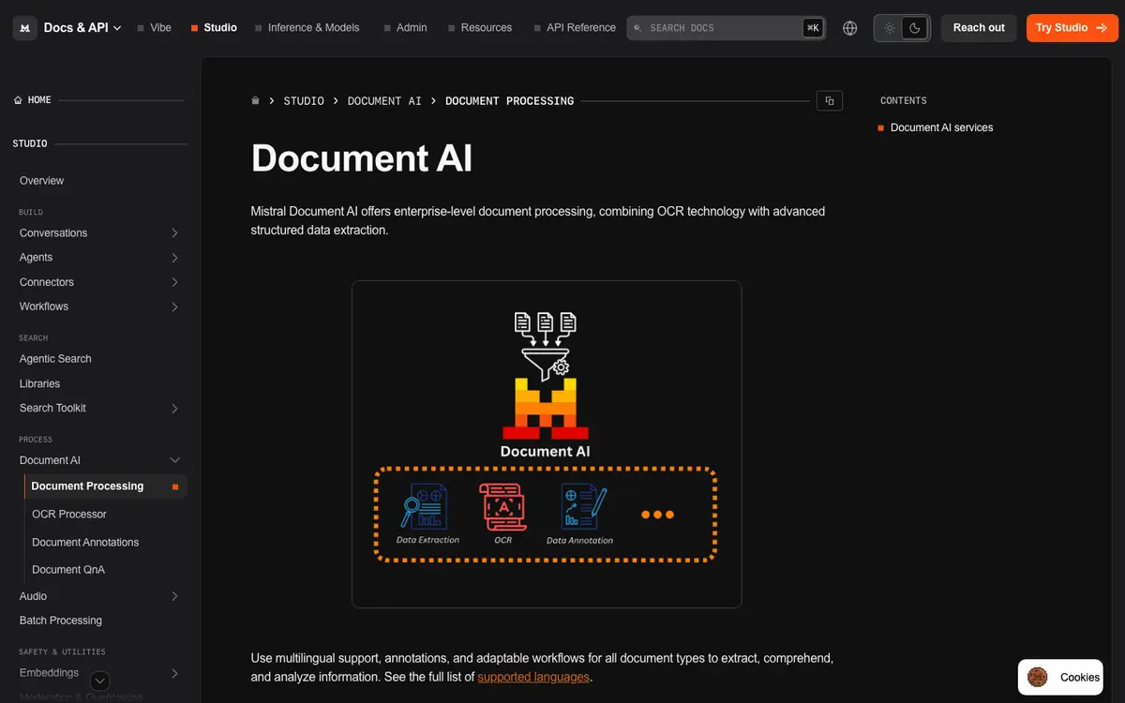Image resolution: width=1125 pixels, height=703 pixels.
Task: Click the Conversations sidebar item
Action: pos(53,233)
